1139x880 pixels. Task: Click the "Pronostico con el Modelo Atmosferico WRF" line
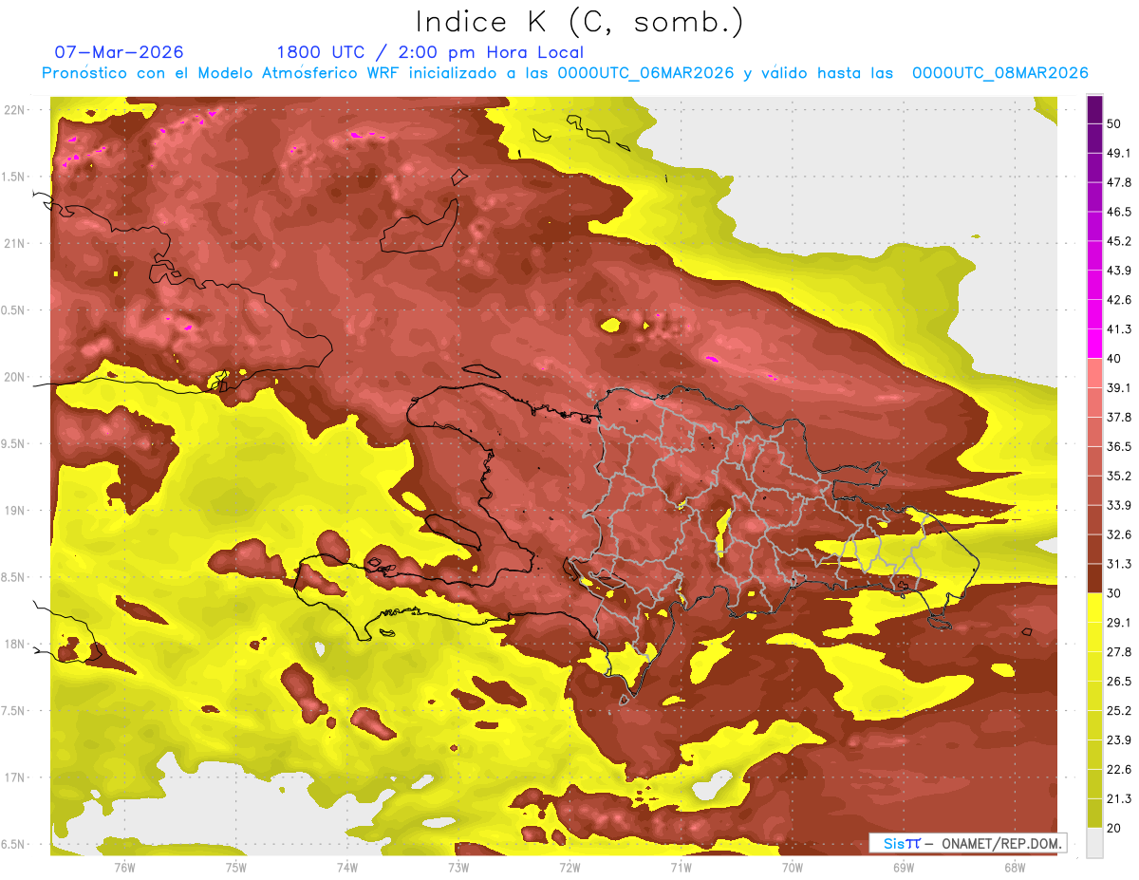pyautogui.click(x=565, y=72)
